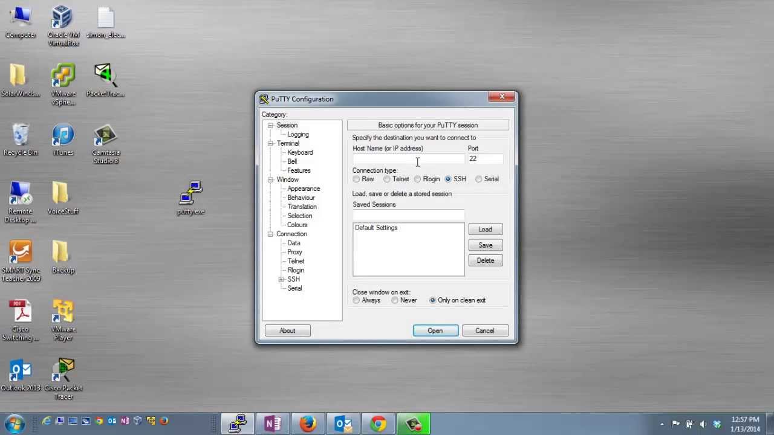Click the Camtasia recorder taskbar button
Screen dimensions: 774x435
413,424
